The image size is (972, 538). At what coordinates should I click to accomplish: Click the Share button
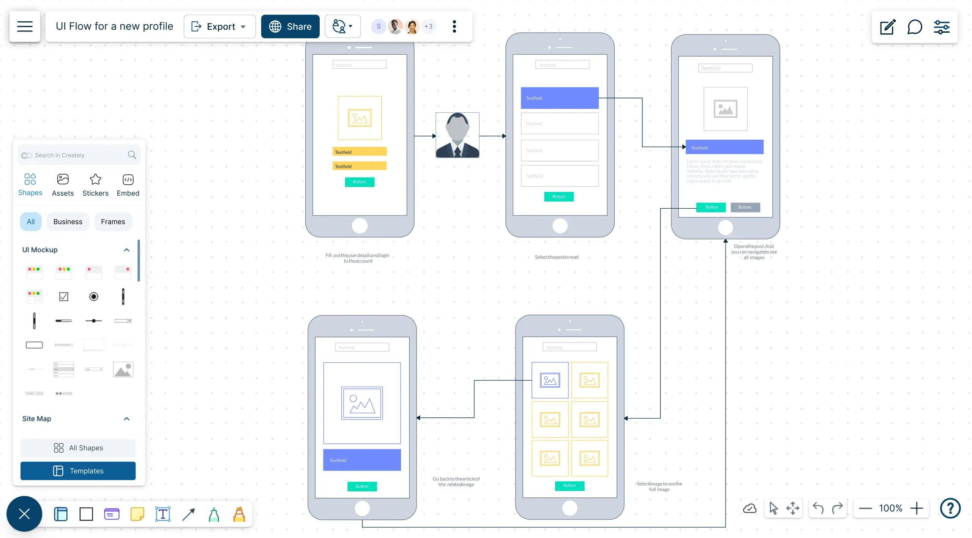click(x=290, y=27)
